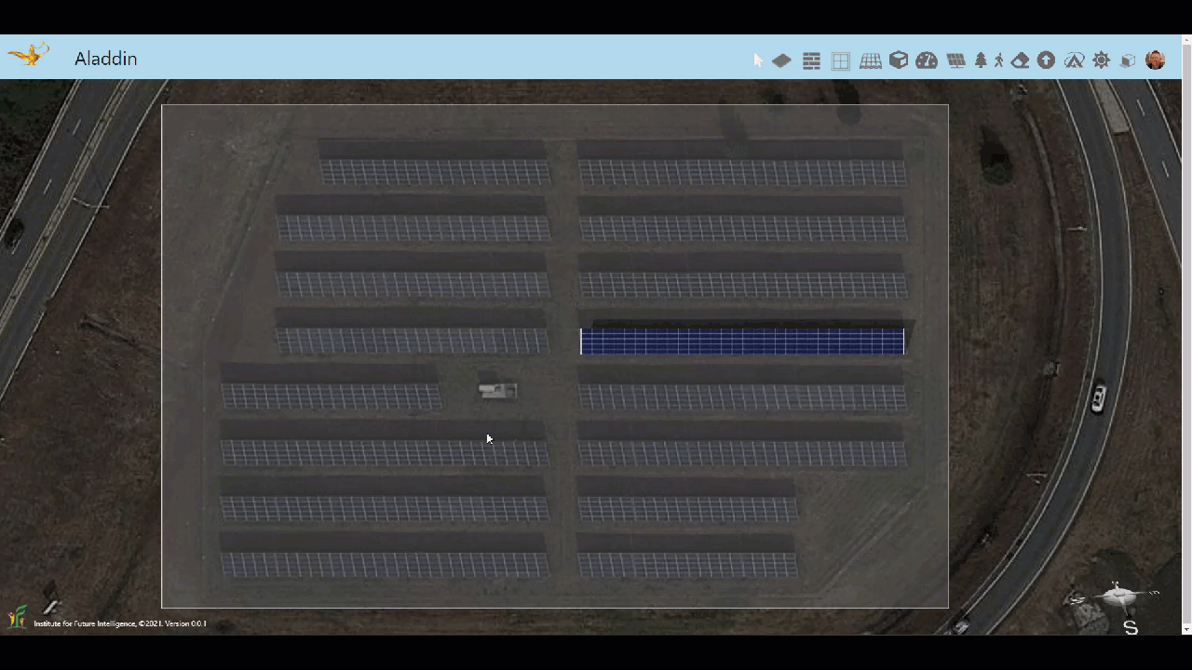Click the up-arrow reset view icon
Image resolution: width=1192 pixels, height=670 pixels.
point(1047,60)
